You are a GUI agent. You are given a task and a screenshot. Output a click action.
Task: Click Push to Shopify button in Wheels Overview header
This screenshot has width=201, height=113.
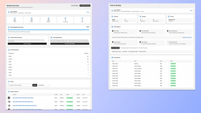[75, 6]
